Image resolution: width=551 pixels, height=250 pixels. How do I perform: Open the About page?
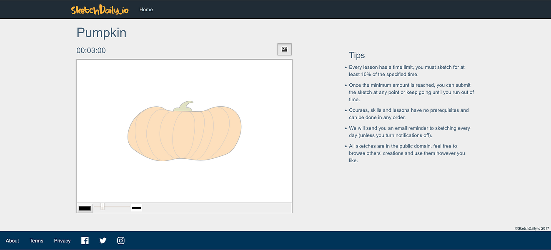coord(12,240)
